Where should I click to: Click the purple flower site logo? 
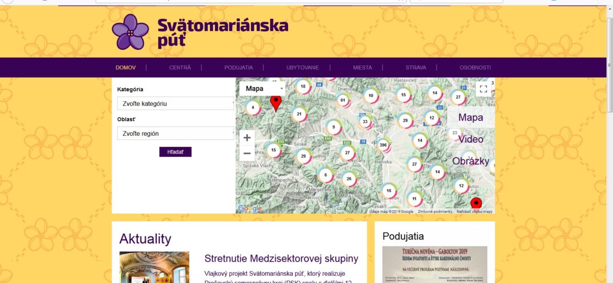pyautogui.click(x=130, y=32)
